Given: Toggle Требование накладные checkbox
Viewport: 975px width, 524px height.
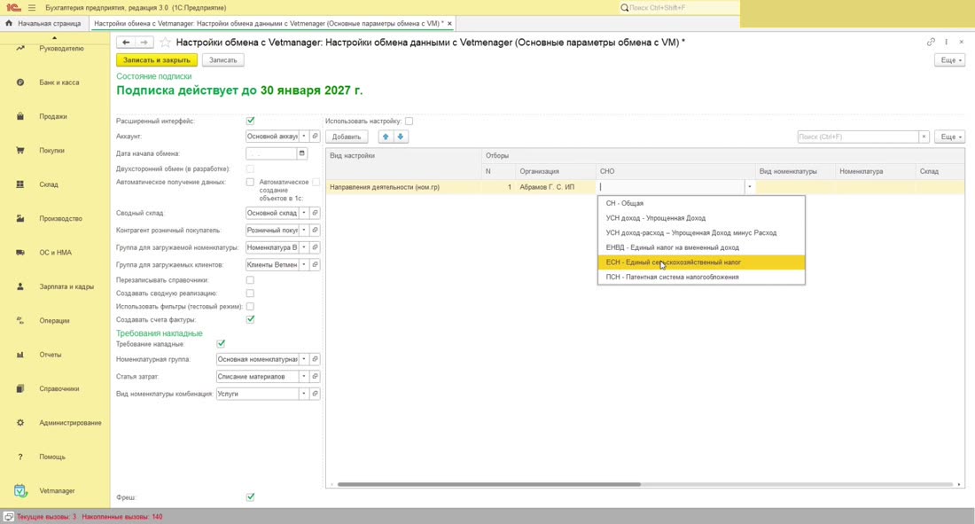Looking at the screenshot, I should [x=221, y=343].
